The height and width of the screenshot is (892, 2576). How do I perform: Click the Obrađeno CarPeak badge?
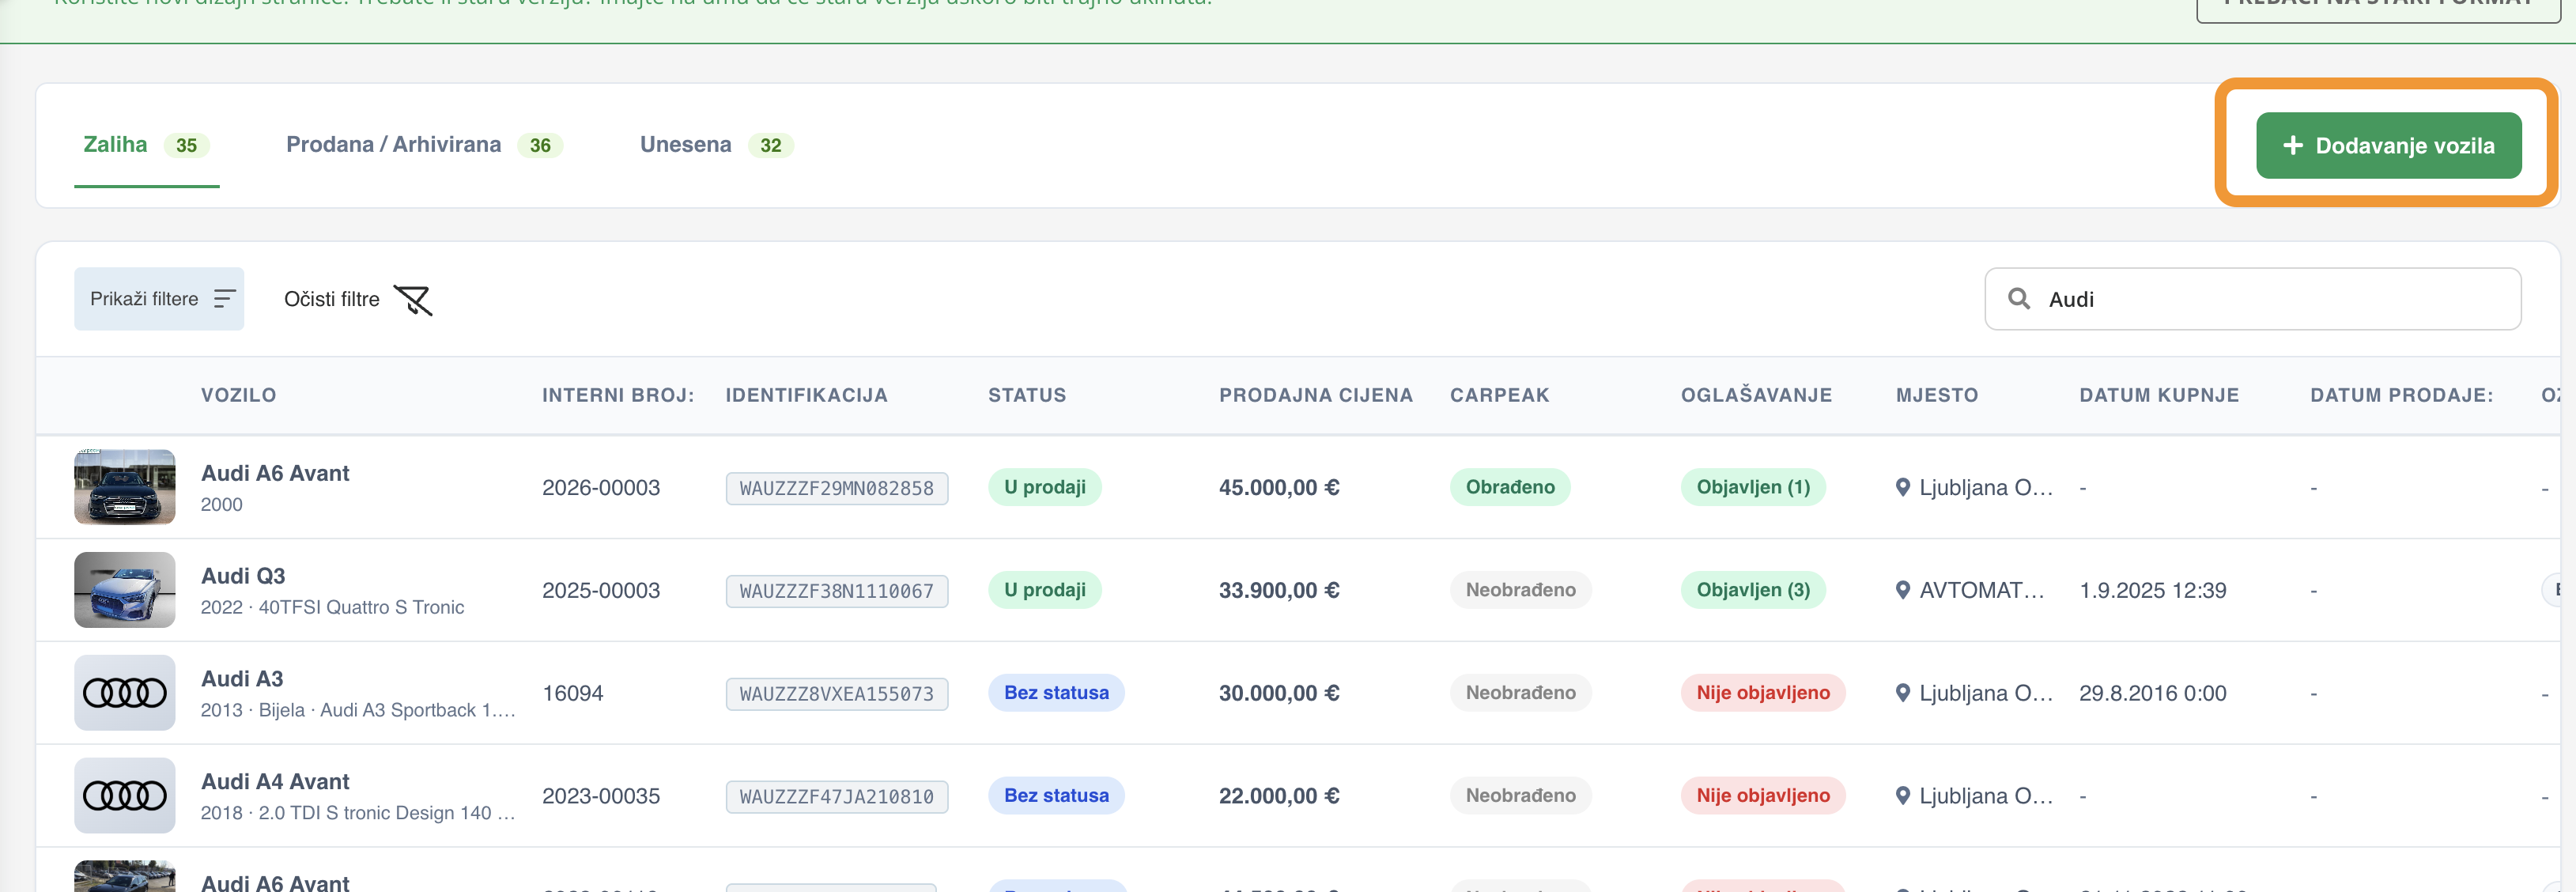pos(1510,487)
